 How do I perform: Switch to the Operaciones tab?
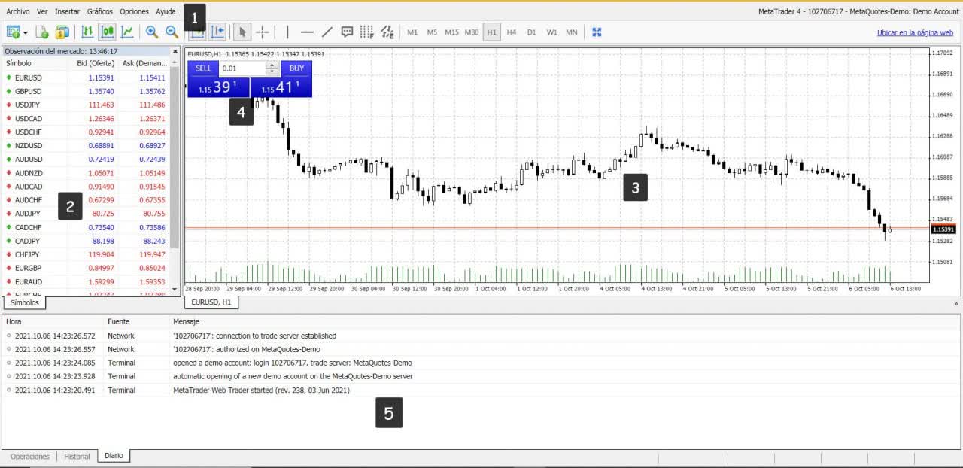click(x=30, y=457)
